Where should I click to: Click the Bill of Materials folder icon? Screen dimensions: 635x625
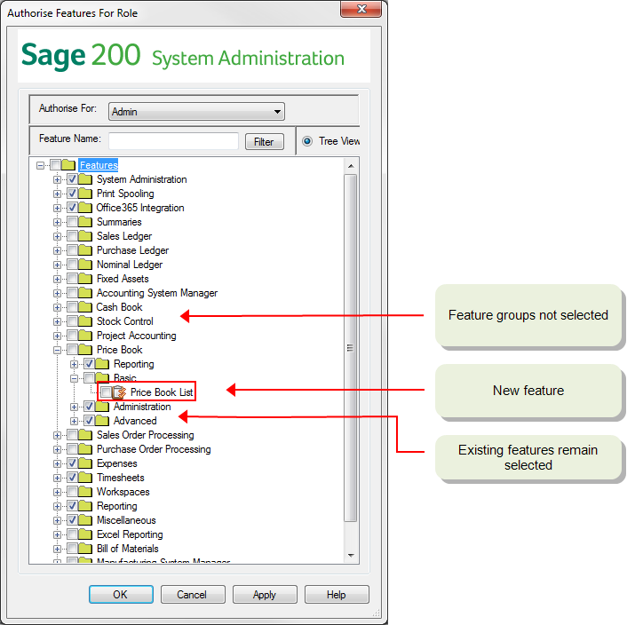click(85, 549)
